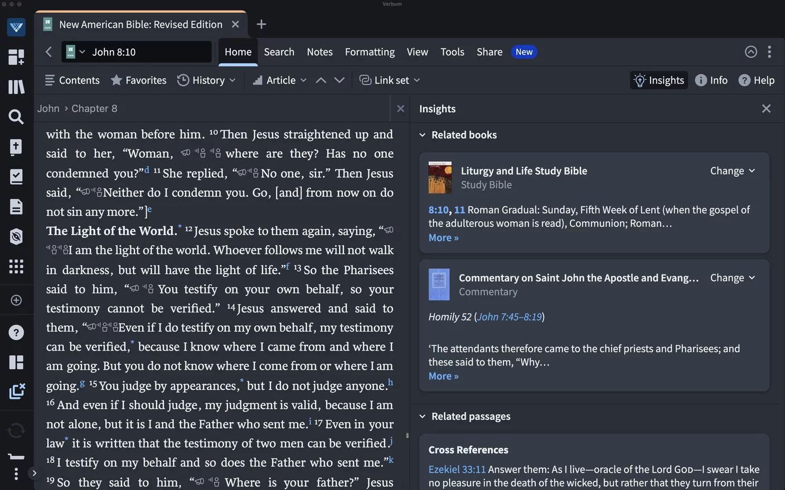Image resolution: width=785 pixels, height=490 pixels.
Task: Click the John 7:45–8:19 homily link
Action: (x=509, y=317)
